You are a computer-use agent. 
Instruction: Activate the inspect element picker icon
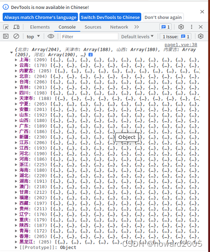coord(6,27)
